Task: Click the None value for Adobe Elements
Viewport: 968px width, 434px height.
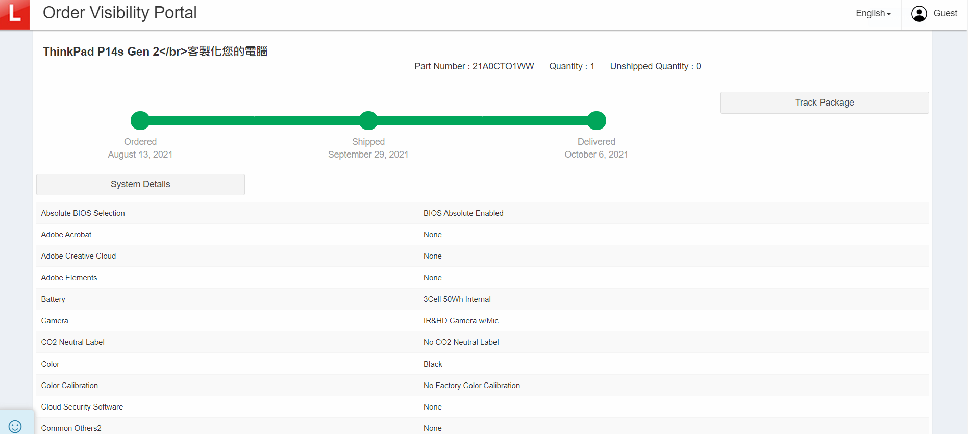Action: point(433,278)
